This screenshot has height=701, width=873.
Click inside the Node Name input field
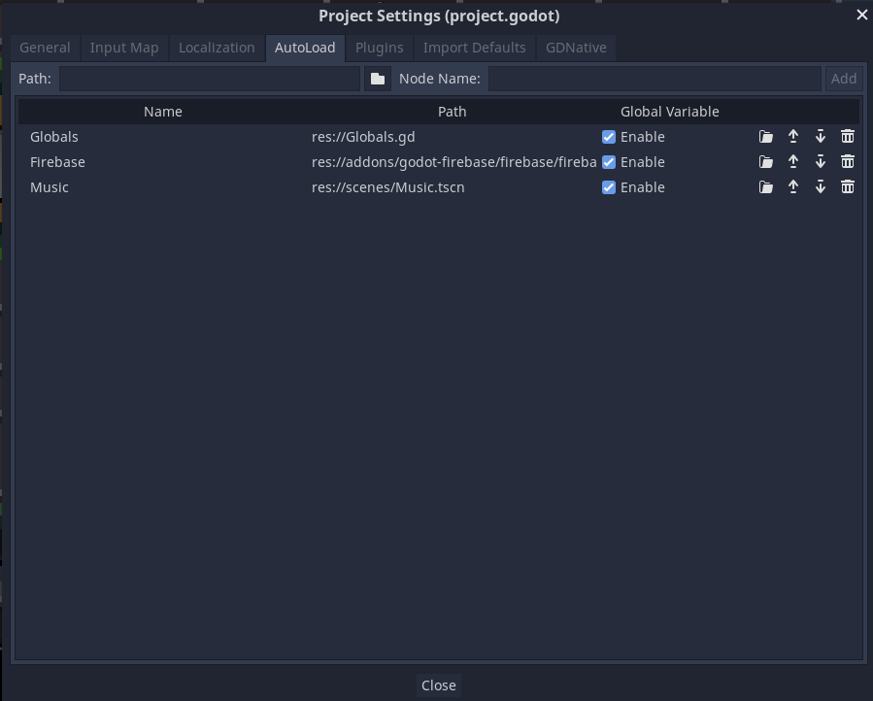pos(655,79)
